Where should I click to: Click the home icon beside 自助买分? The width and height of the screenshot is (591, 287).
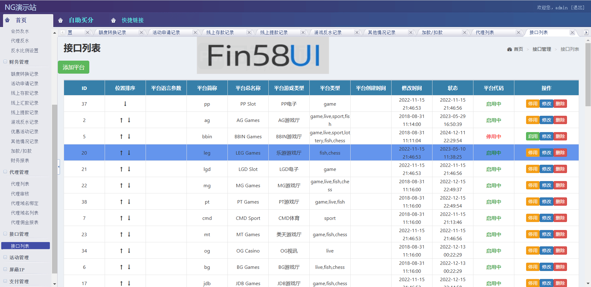pyautogui.click(x=60, y=20)
